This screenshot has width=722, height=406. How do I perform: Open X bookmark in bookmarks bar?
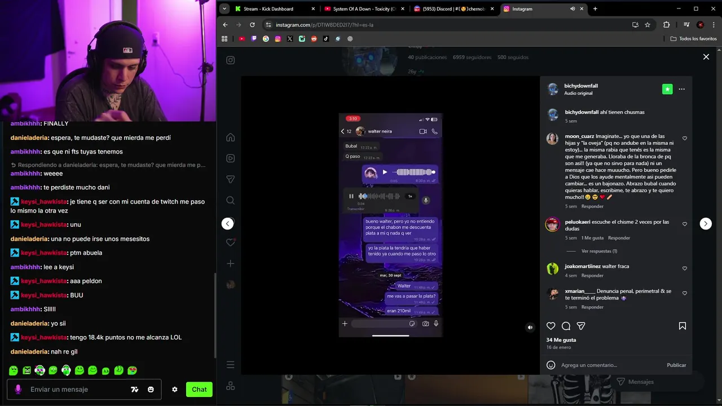click(x=290, y=39)
